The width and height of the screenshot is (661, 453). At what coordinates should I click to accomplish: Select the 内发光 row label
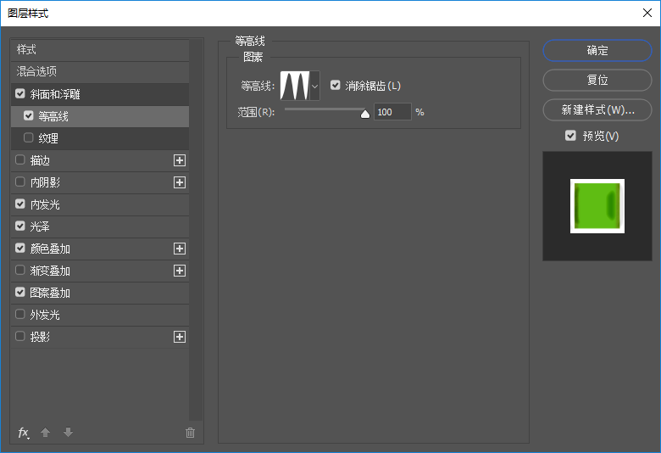(x=45, y=204)
